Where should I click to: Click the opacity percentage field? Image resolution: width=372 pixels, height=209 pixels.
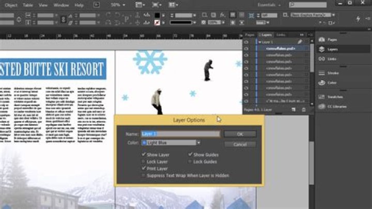[x=214, y=23]
